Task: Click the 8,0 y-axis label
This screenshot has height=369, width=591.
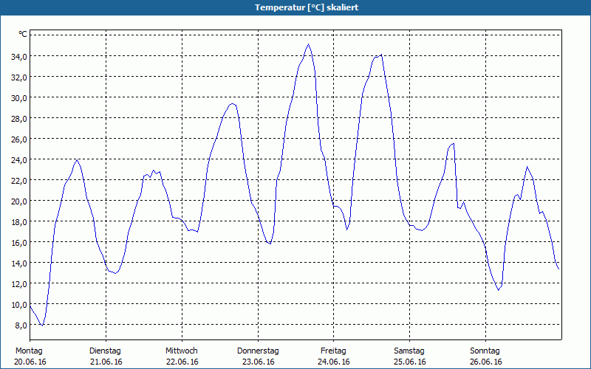Action: point(21,325)
